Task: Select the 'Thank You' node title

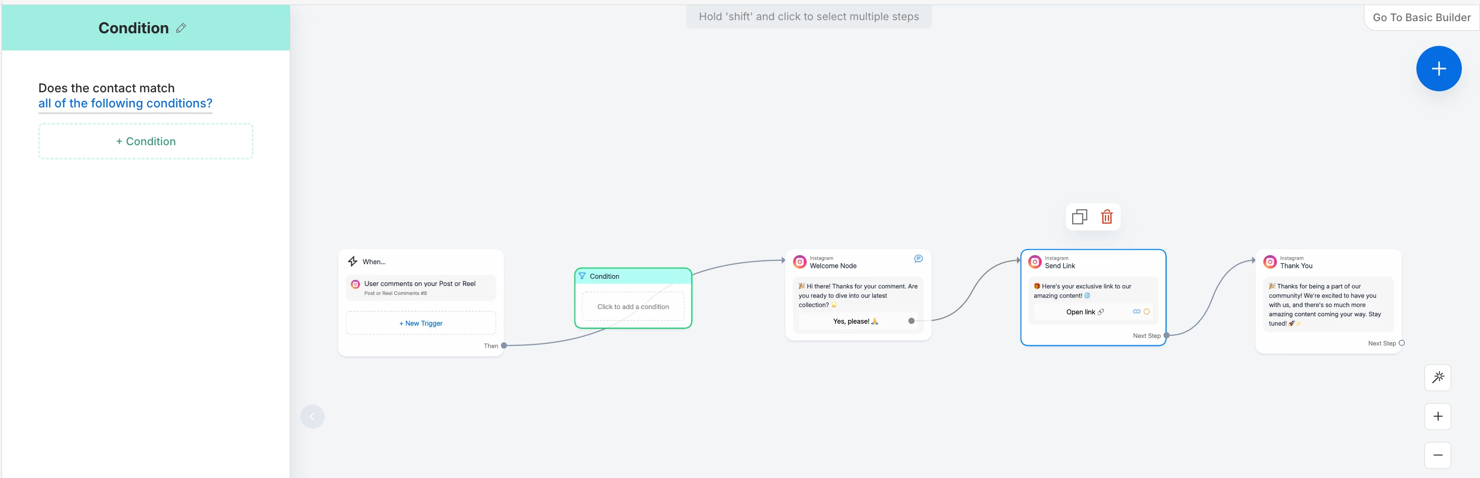Action: tap(1296, 266)
